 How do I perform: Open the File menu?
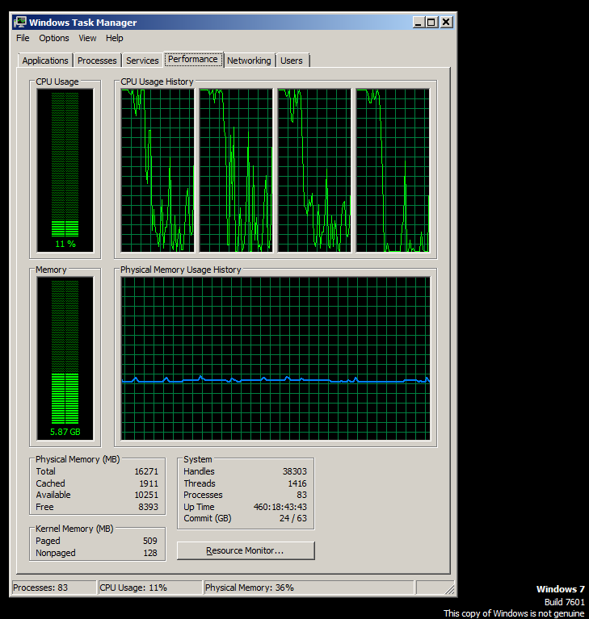tap(23, 38)
